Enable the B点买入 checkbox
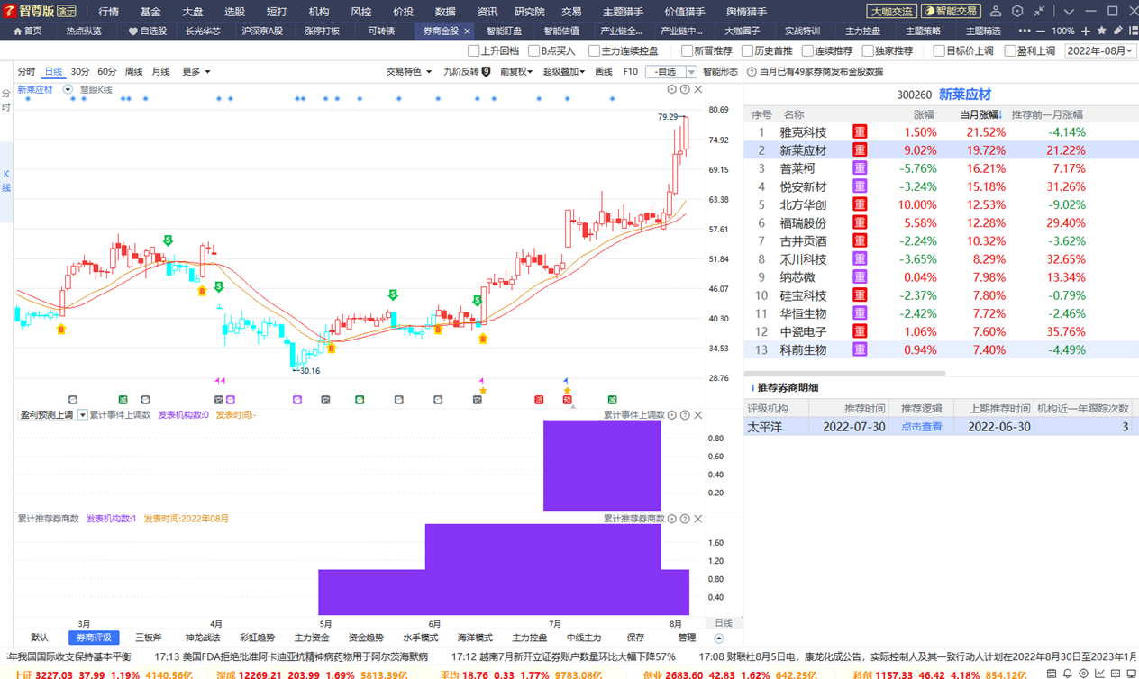 click(x=534, y=51)
